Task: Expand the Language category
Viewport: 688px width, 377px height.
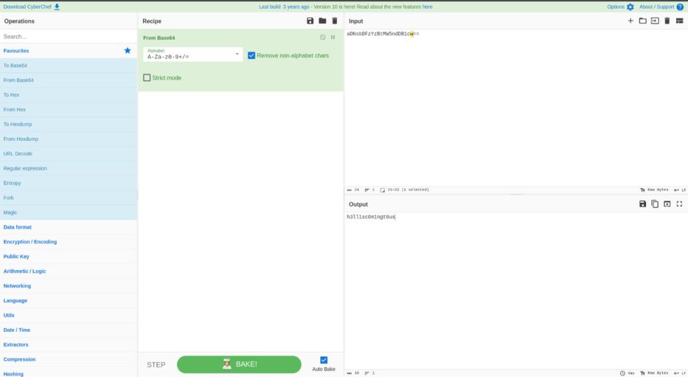Action: tap(68, 301)
